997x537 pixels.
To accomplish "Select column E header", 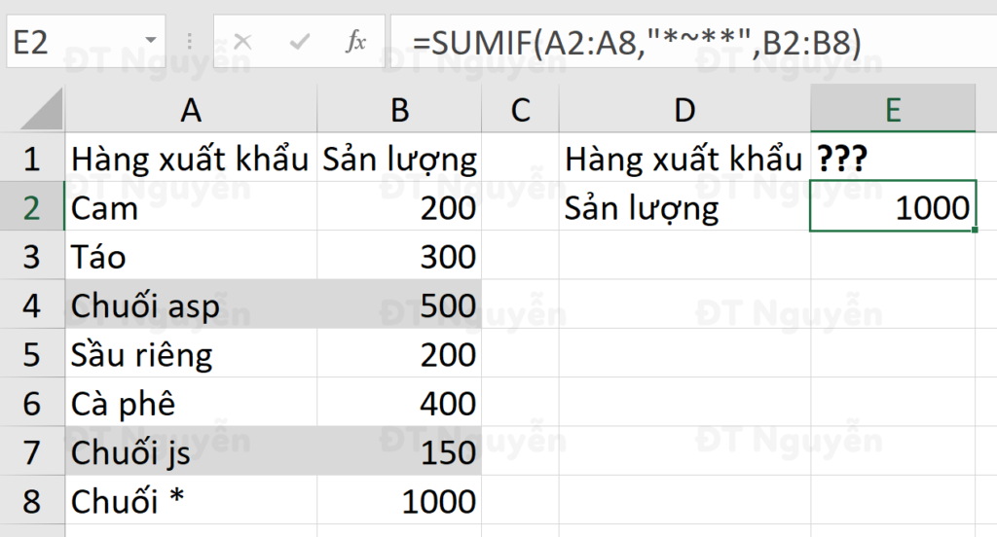I will (x=893, y=111).
